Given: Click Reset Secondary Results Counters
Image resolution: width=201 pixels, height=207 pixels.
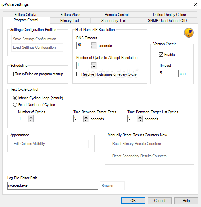Looking at the screenshot, I should (x=149, y=156).
